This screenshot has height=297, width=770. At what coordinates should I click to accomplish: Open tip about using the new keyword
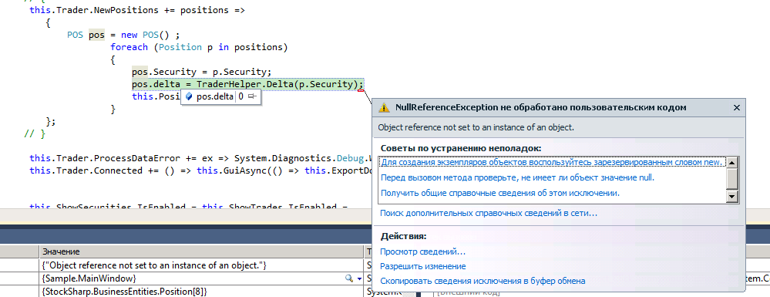click(x=552, y=162)
